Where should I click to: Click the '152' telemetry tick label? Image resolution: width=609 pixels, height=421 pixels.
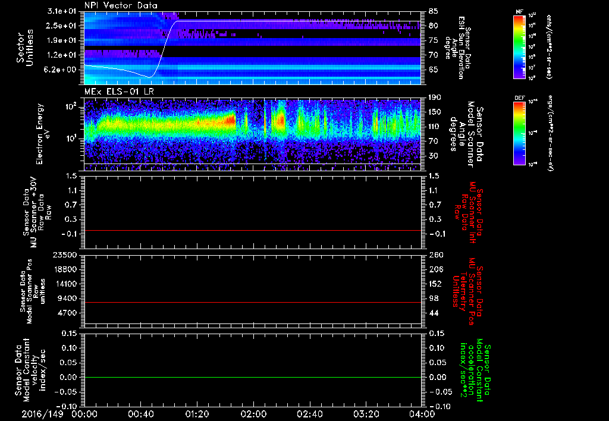point(435,284)
